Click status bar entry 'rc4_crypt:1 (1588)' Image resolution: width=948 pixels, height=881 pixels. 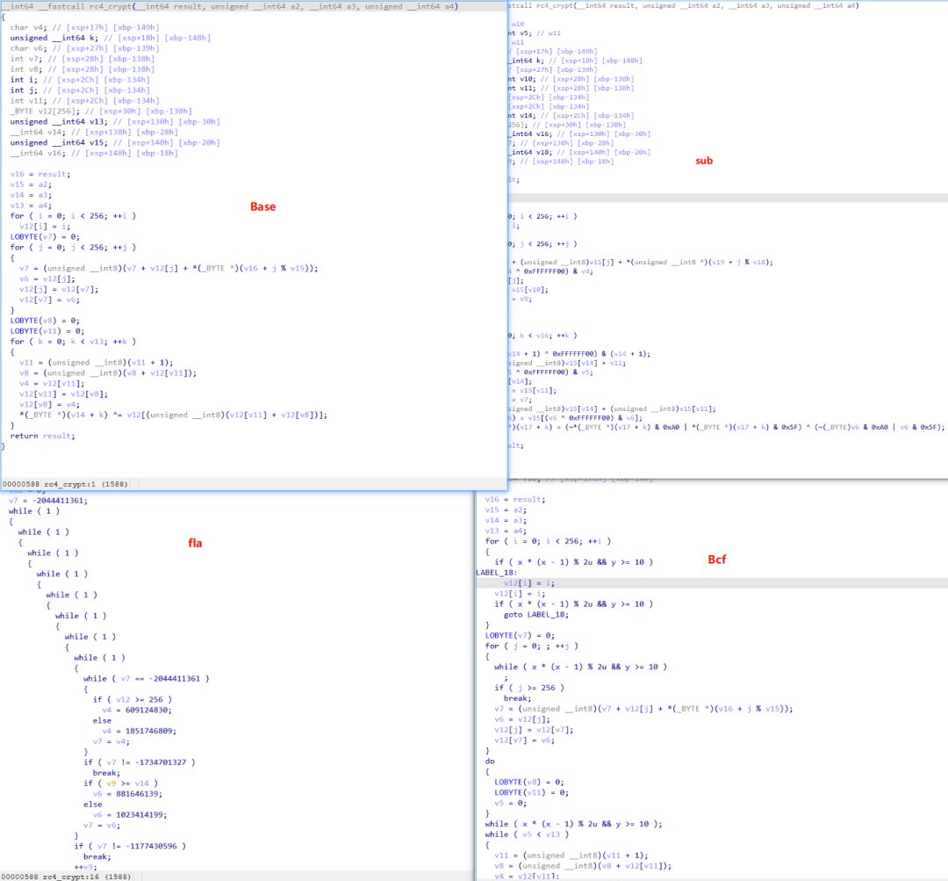pos(86,484)
